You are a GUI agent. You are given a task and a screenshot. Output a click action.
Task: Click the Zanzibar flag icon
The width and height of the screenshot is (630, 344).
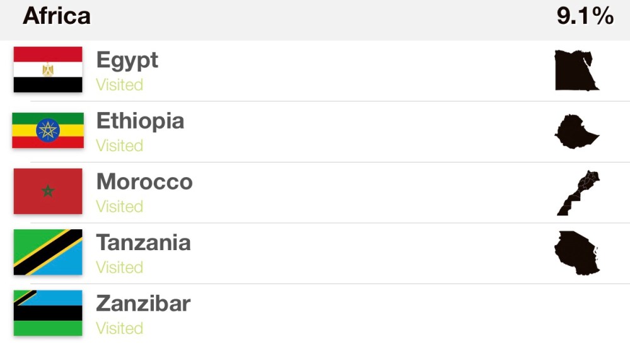[x=48, y=312]
